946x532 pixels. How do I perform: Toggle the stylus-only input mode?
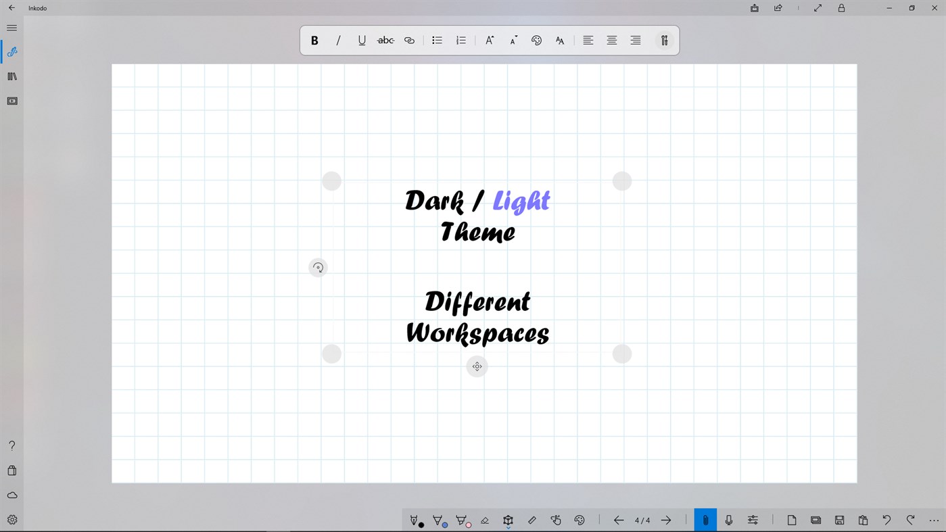[705, 520]
